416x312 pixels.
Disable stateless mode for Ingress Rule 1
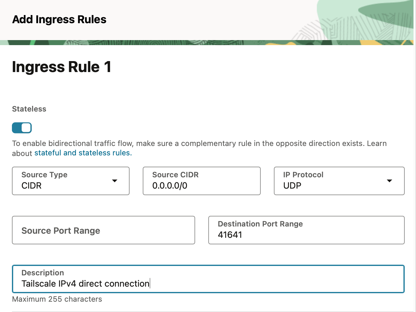[x=22, y=128]
